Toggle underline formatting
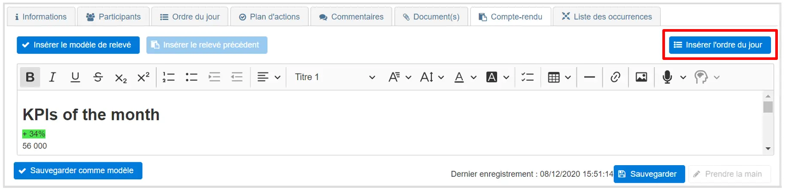This screenshot has width=786, height=193. [75, 77]
